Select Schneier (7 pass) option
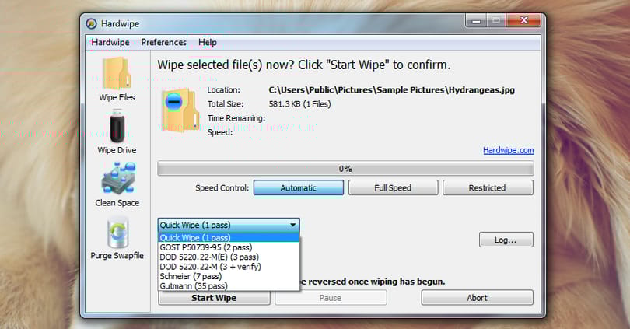 [x=229, y=276]
